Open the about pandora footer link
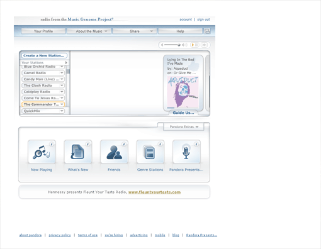This screenshot has height=249, width=321. (30, 235)
